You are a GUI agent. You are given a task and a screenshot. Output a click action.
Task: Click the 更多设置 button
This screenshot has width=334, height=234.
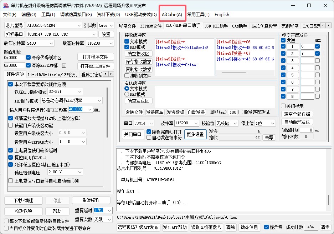195,134
